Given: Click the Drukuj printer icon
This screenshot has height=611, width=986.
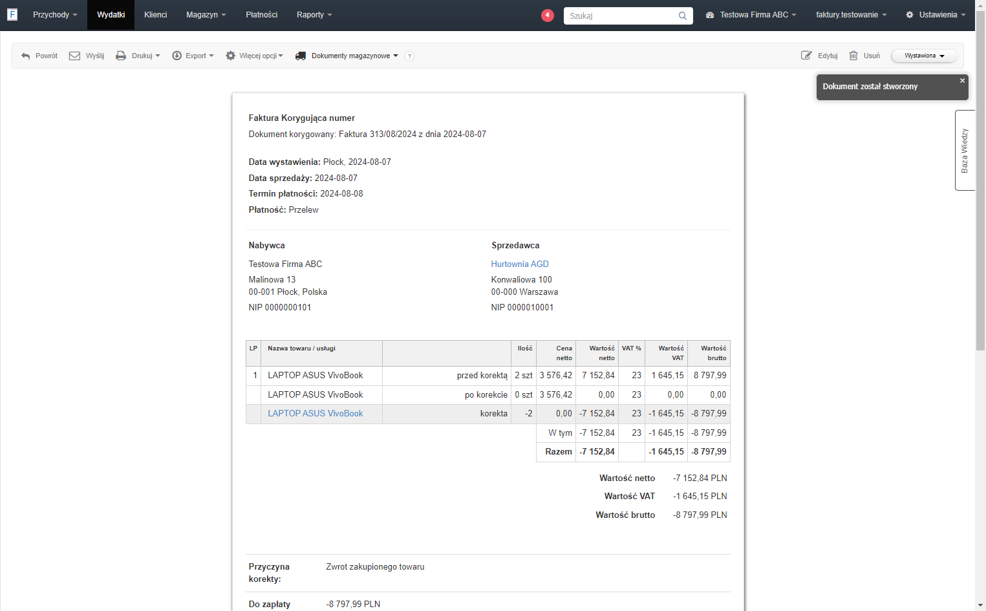Looking at the screenshot, I should (x=121, y=56).
